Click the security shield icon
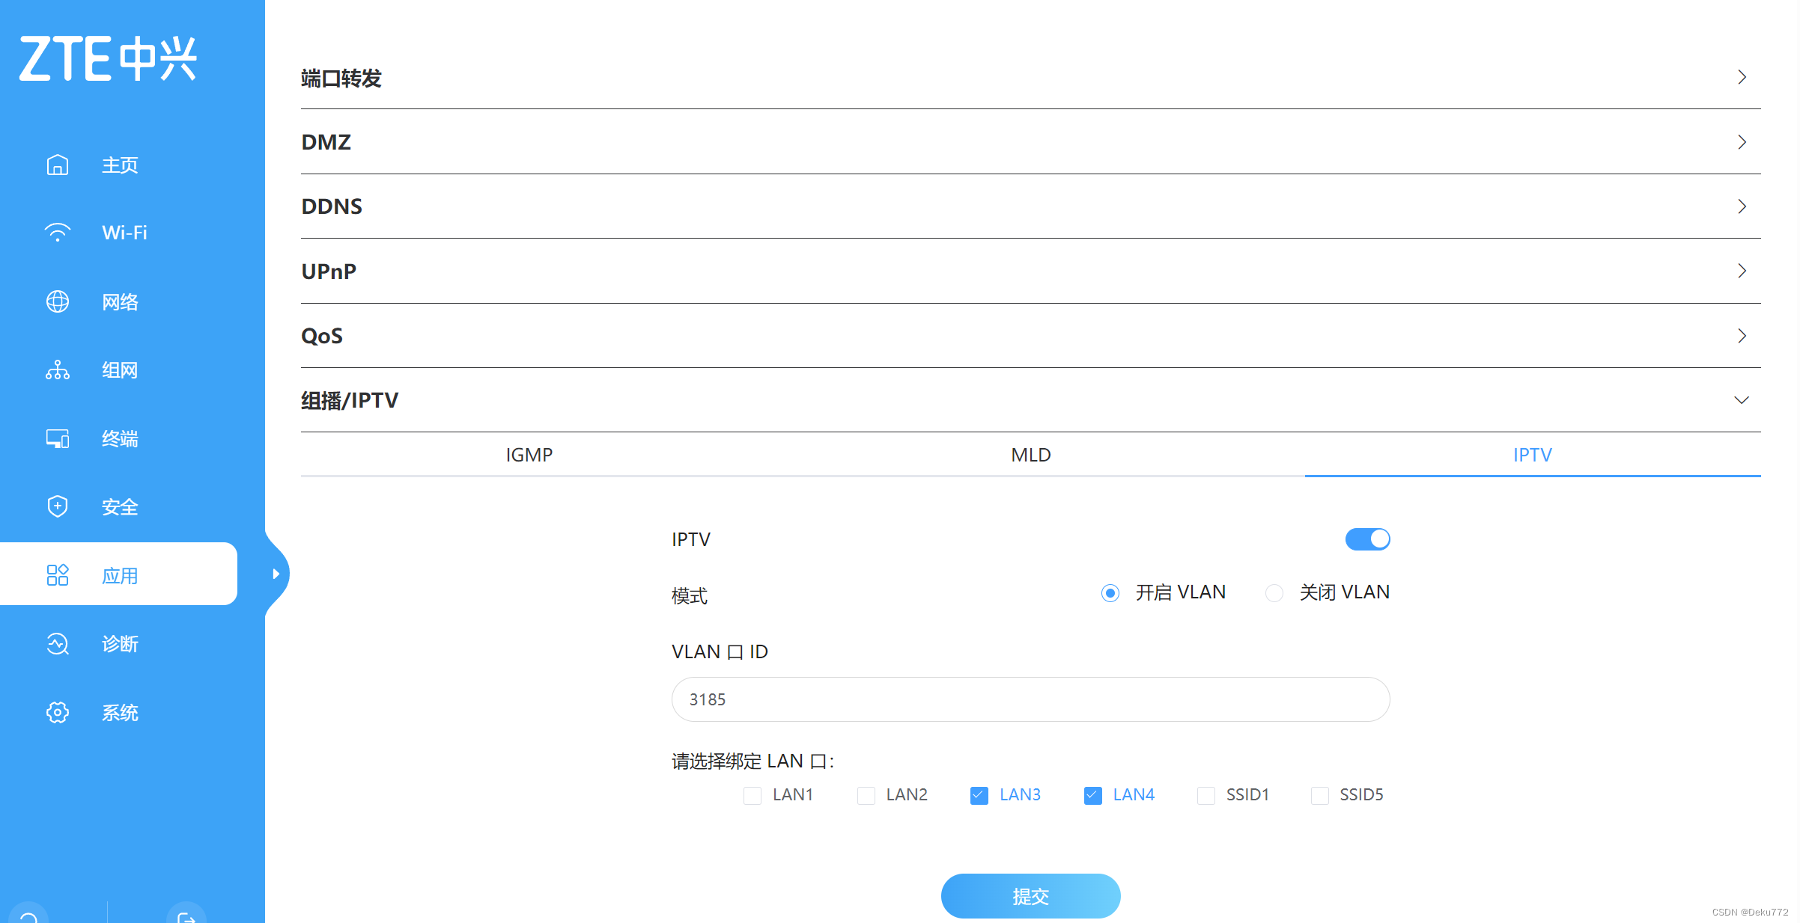 58,507
